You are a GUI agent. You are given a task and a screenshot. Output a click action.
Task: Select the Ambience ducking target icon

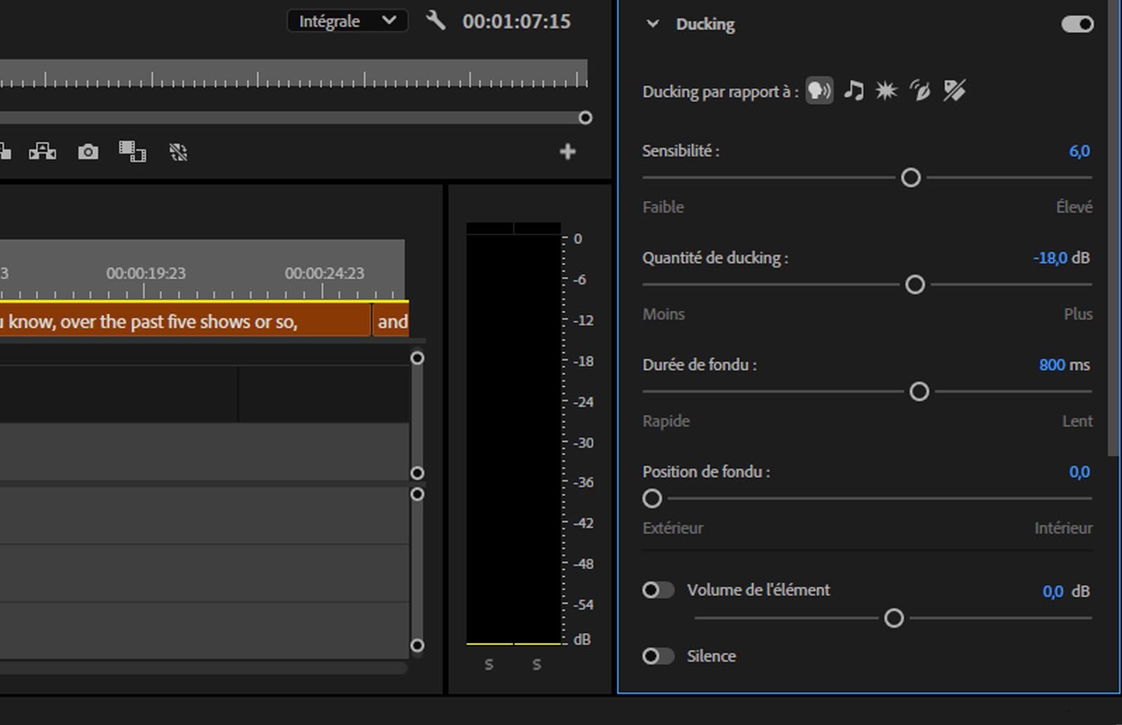[919, 90]
